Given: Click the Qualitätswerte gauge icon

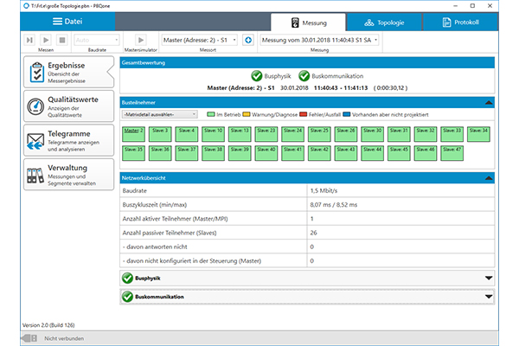Looking at the screenshot, I should coord(35,106).
